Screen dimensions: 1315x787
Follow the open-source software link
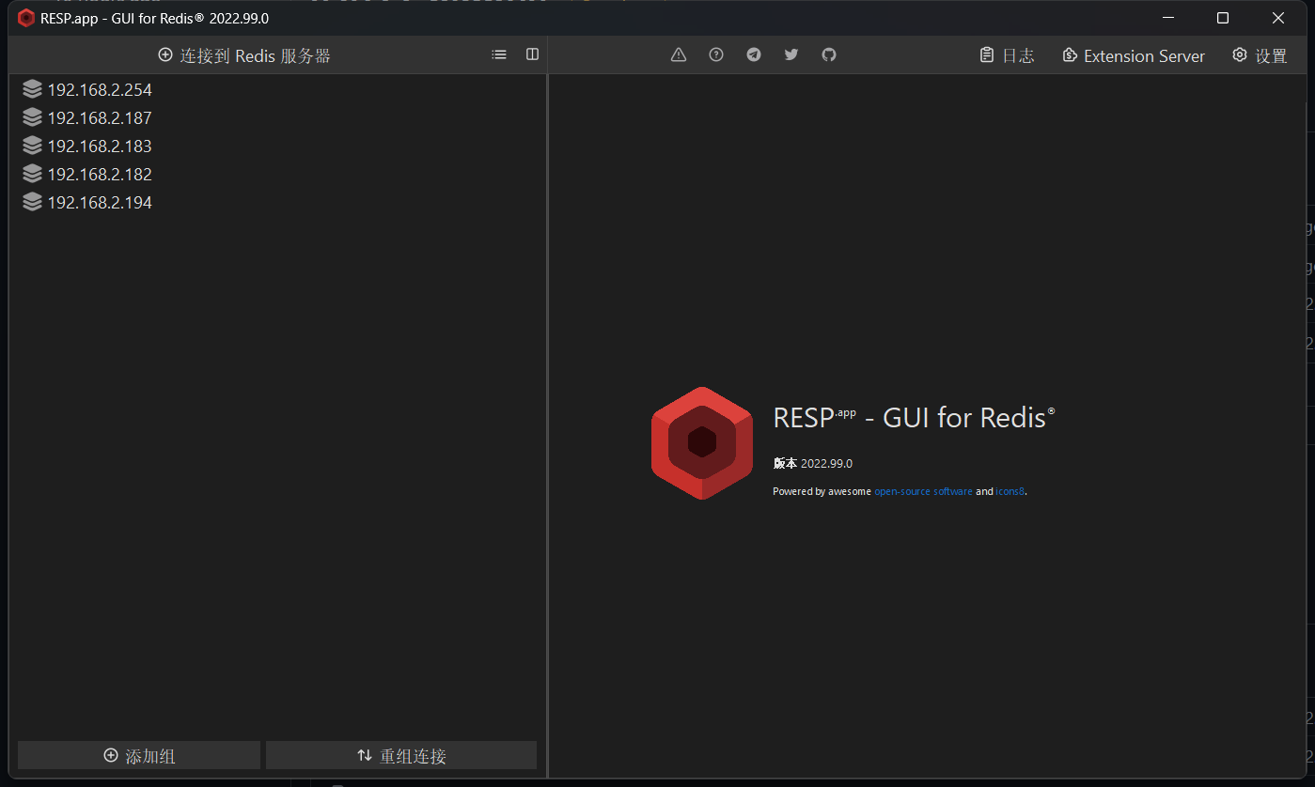(x=923, y=491)
